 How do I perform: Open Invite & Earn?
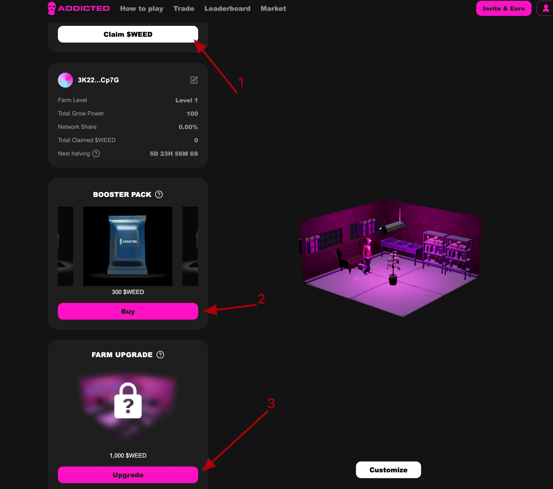[x=504, y=8]
